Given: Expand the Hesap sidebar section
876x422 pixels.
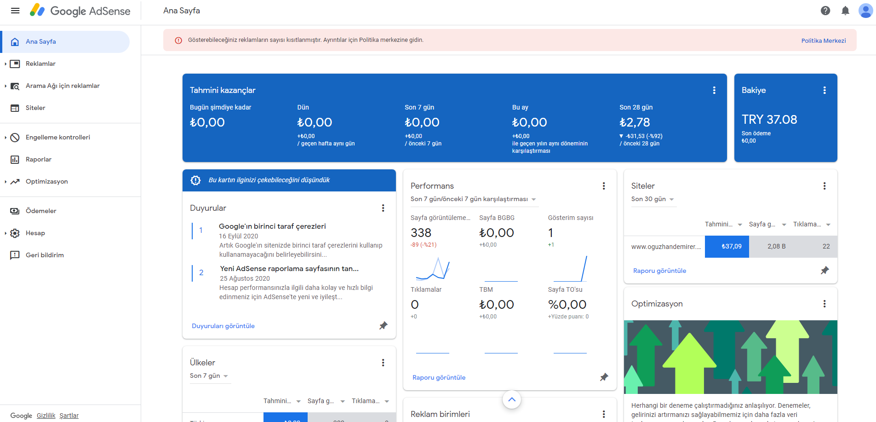Looking at the screenshot, I should [6, 233].
